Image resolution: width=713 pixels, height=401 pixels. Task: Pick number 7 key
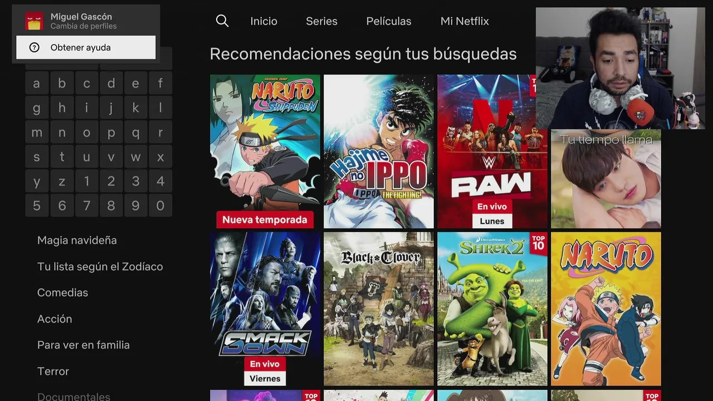click(86, 206)
